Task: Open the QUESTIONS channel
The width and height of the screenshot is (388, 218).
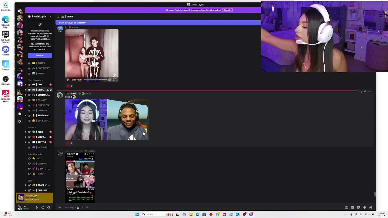Action: tap(40, 105)
